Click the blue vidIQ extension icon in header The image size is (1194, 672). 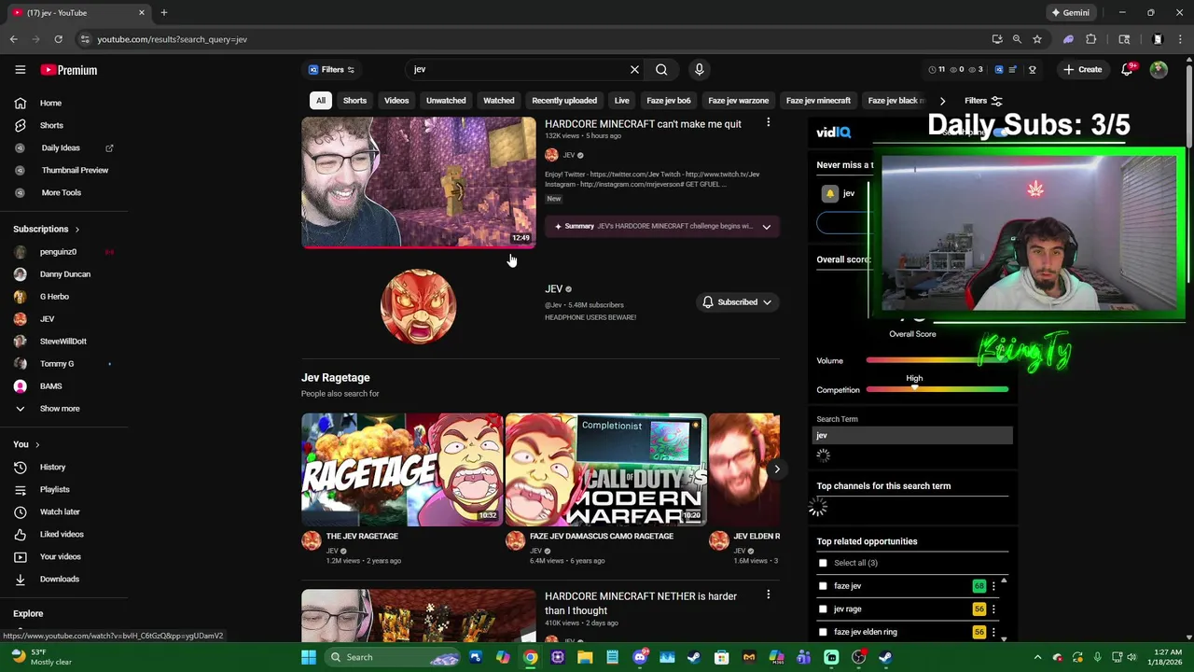click(998, 70)
